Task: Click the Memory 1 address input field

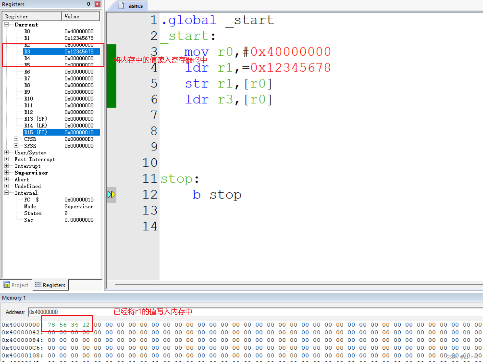Action: [x=255, y=312]
